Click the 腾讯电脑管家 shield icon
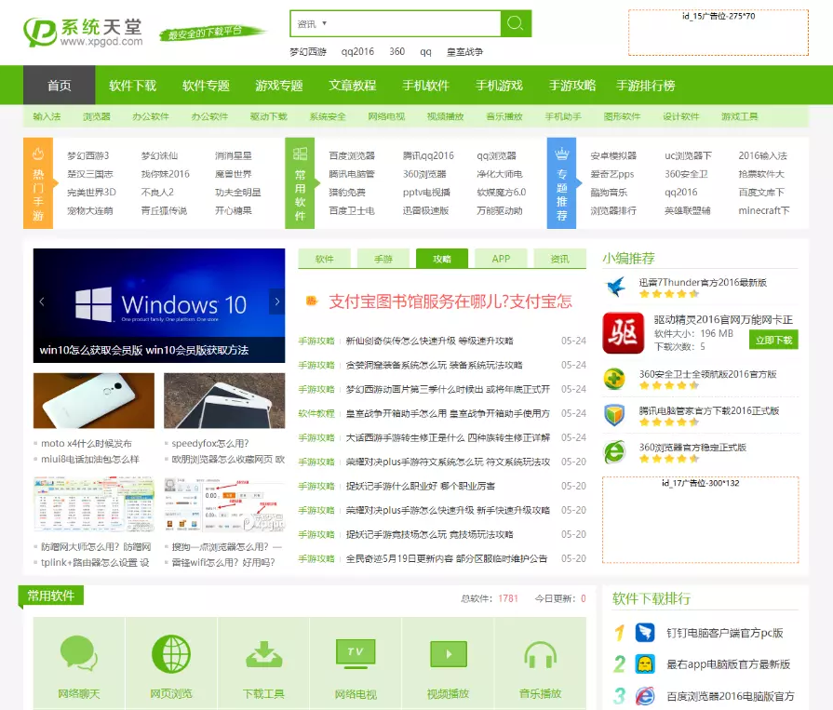This screenshot has height=710, width=833. point(614,415)
